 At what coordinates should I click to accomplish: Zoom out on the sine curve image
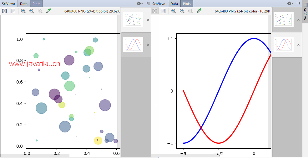[x=182, y=11]
